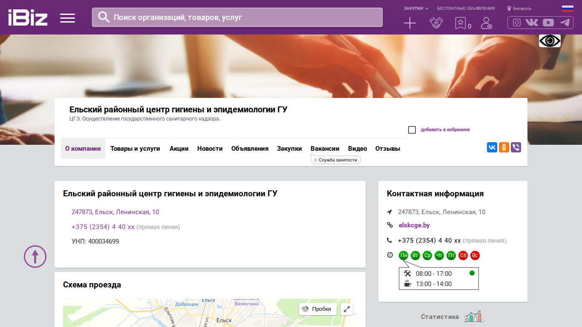Click the user registration icon

click(x=486, y=23)
